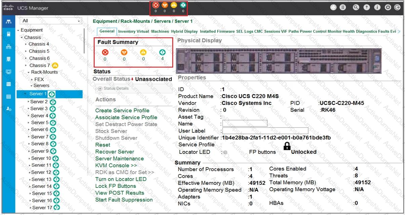Screen dimensions: 405x215
Task: Open the SEL Logs tab
Action: coord(245,31)
